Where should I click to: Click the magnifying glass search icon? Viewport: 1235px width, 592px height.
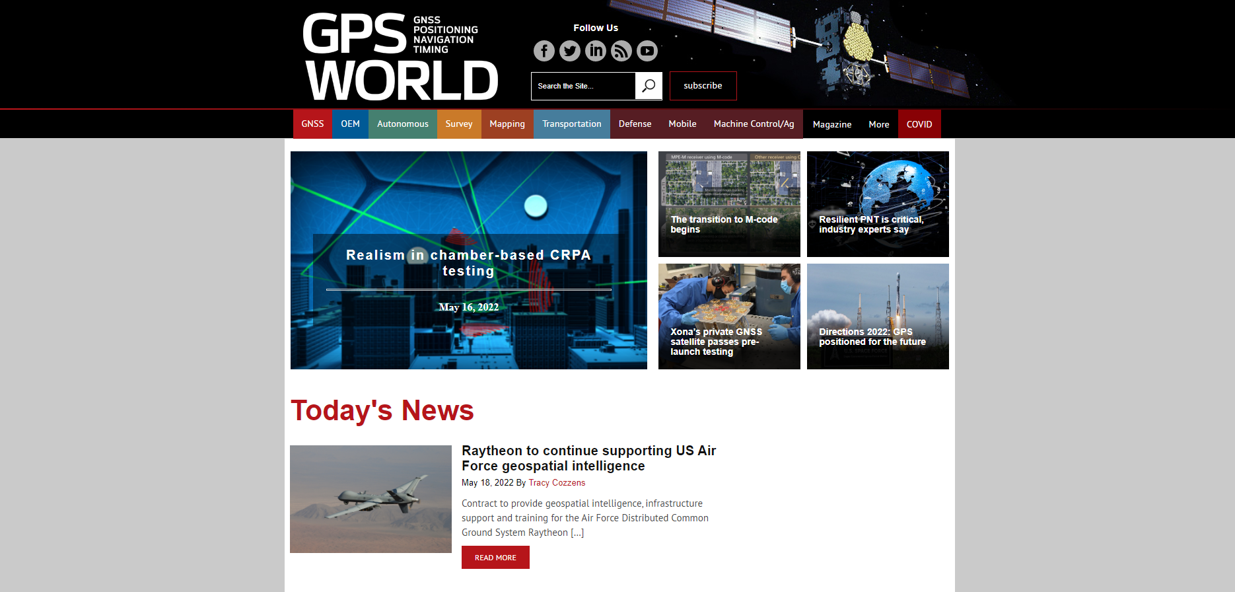pyautogui.click(x=649, y=86)
